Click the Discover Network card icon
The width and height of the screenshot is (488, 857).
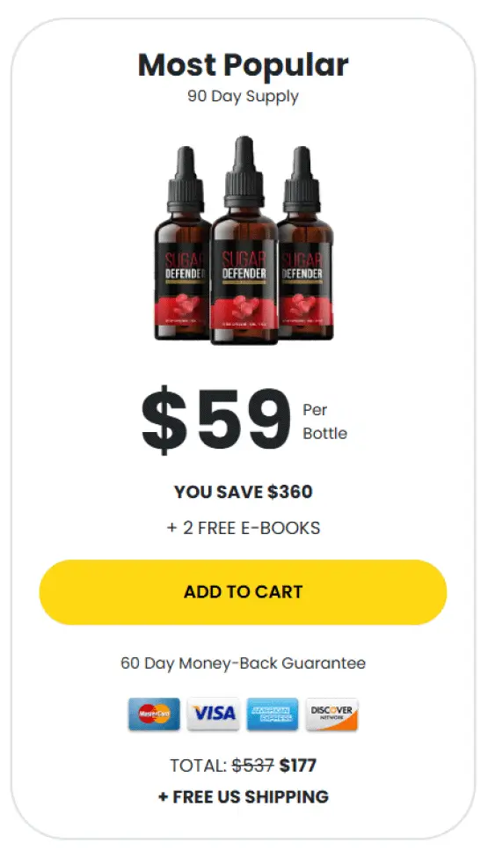[331, 714]
